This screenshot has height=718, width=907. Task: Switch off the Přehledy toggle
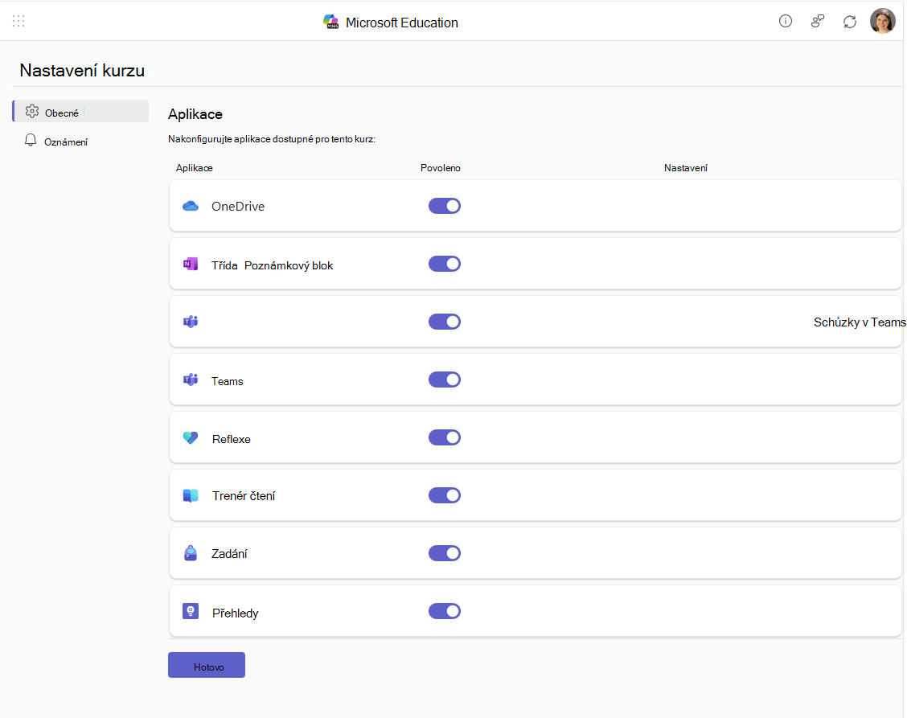point(444,611)
